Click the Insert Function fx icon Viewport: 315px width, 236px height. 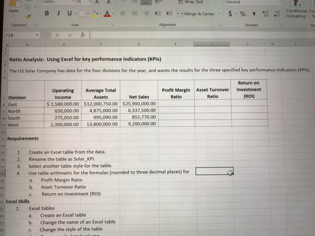[x=83, y=35]
